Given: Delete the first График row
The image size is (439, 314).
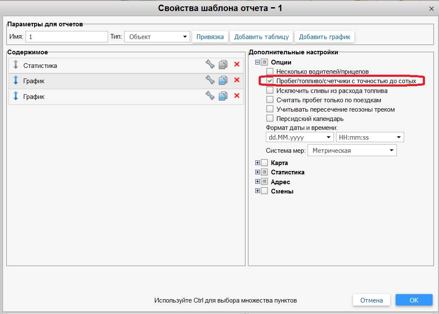Looking at the screenshot, I should coord(237,80).
